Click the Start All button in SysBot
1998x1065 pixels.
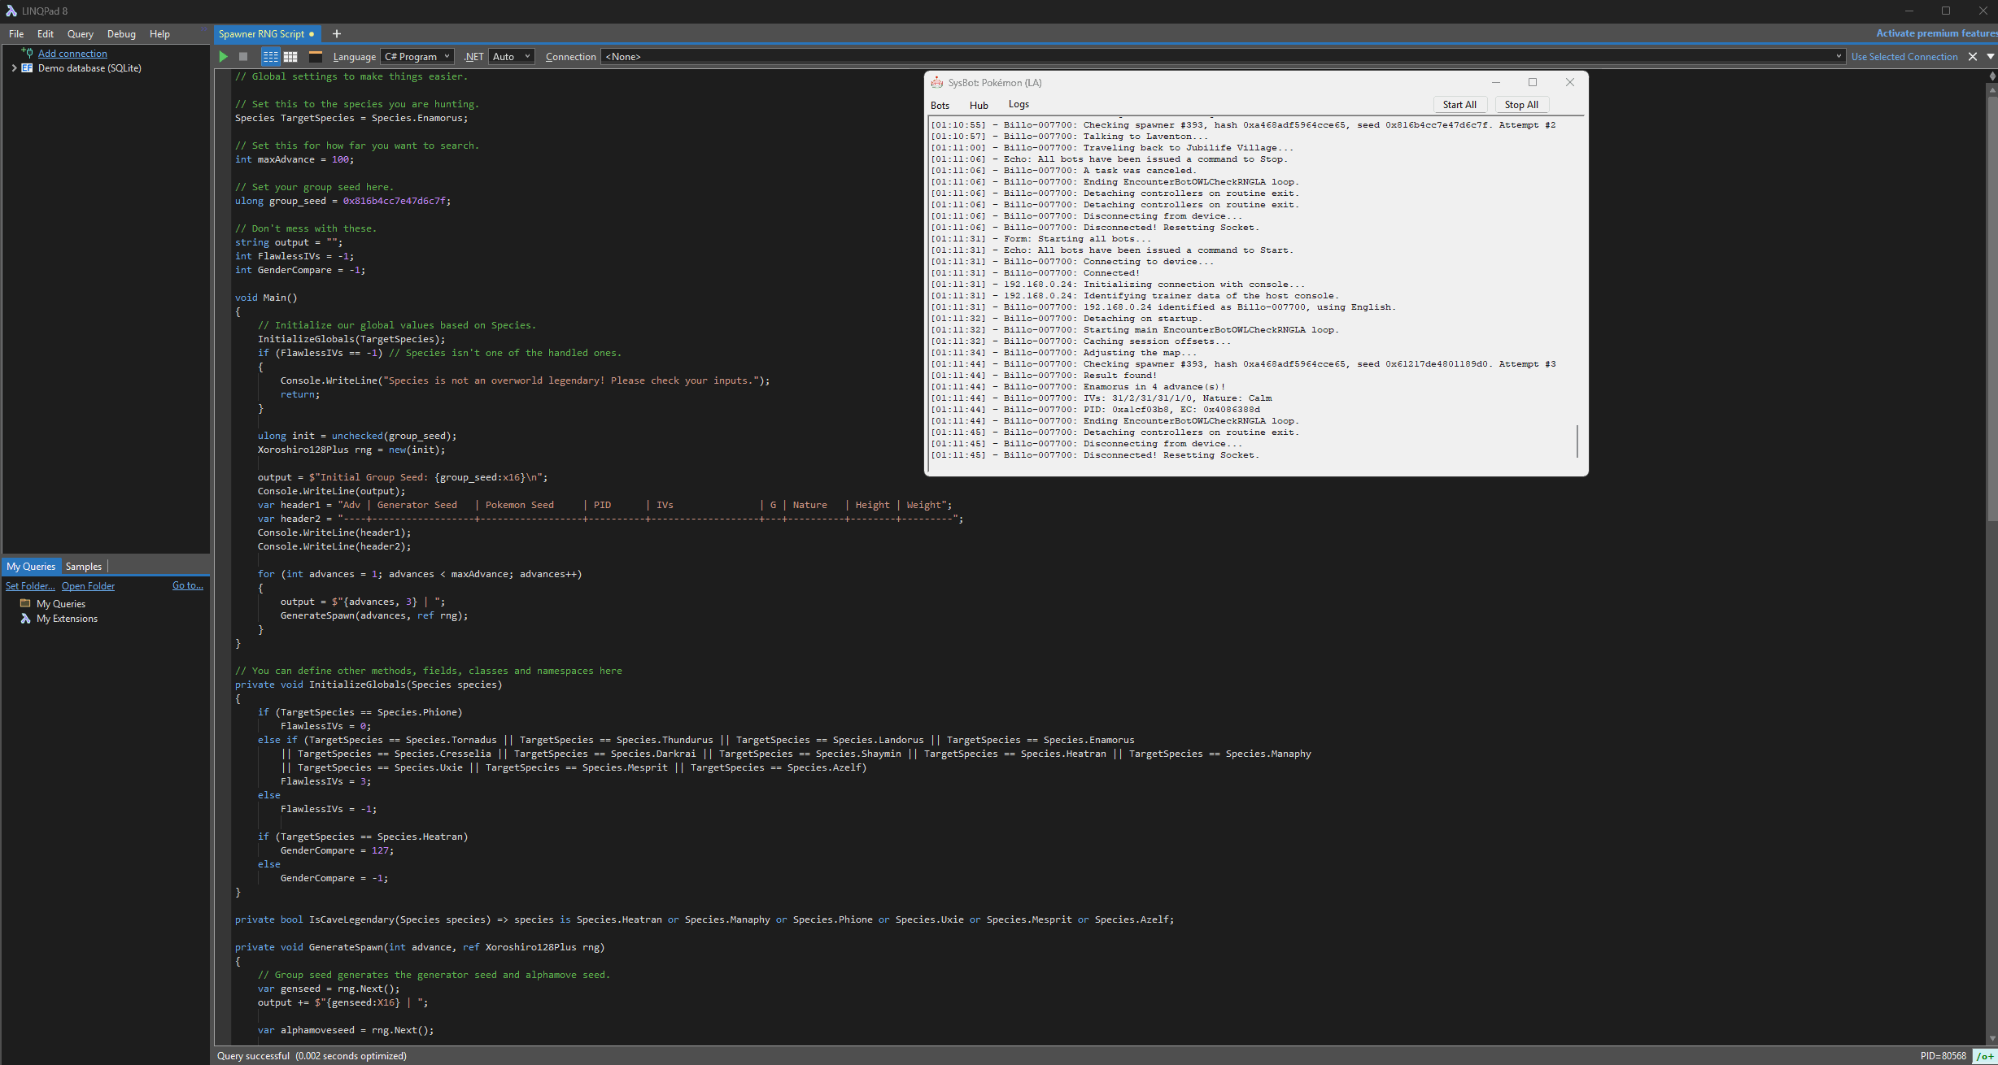click(x=1459, y=105)
